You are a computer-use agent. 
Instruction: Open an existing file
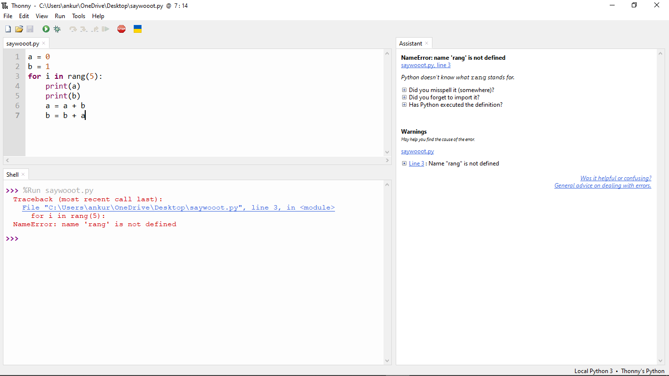pos(19,29)
